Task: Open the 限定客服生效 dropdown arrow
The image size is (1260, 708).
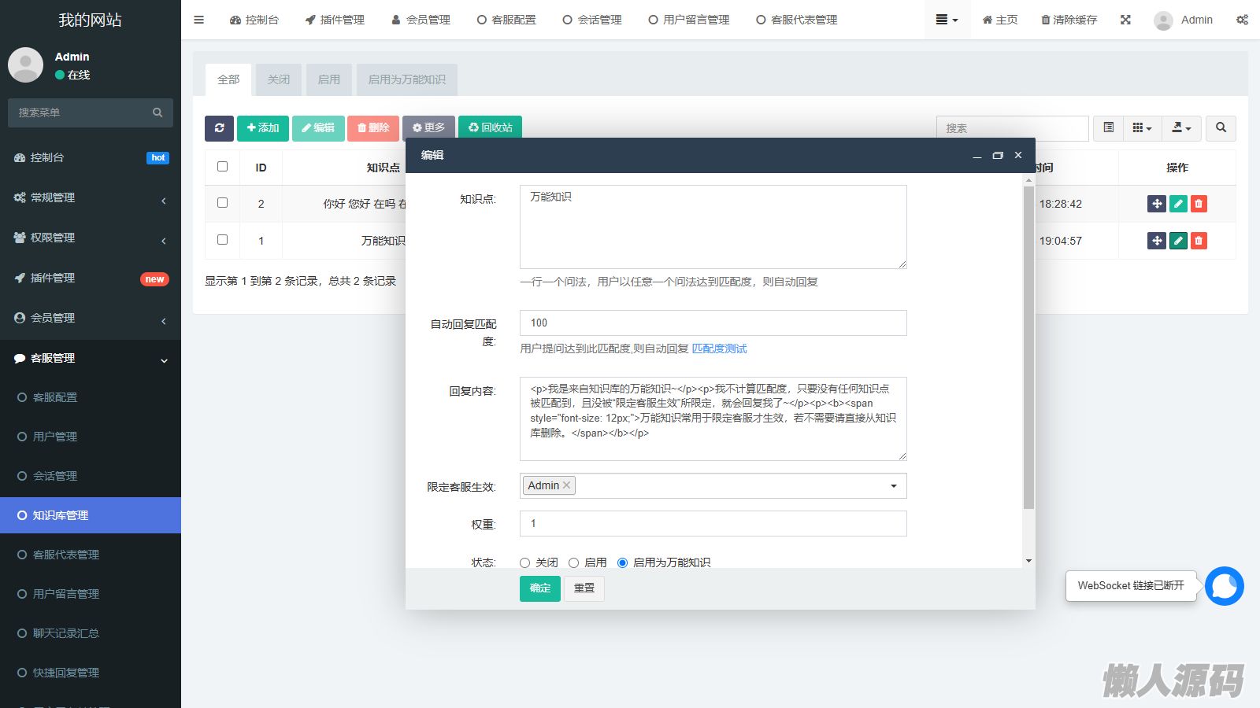Action: (x=893, y=486)
